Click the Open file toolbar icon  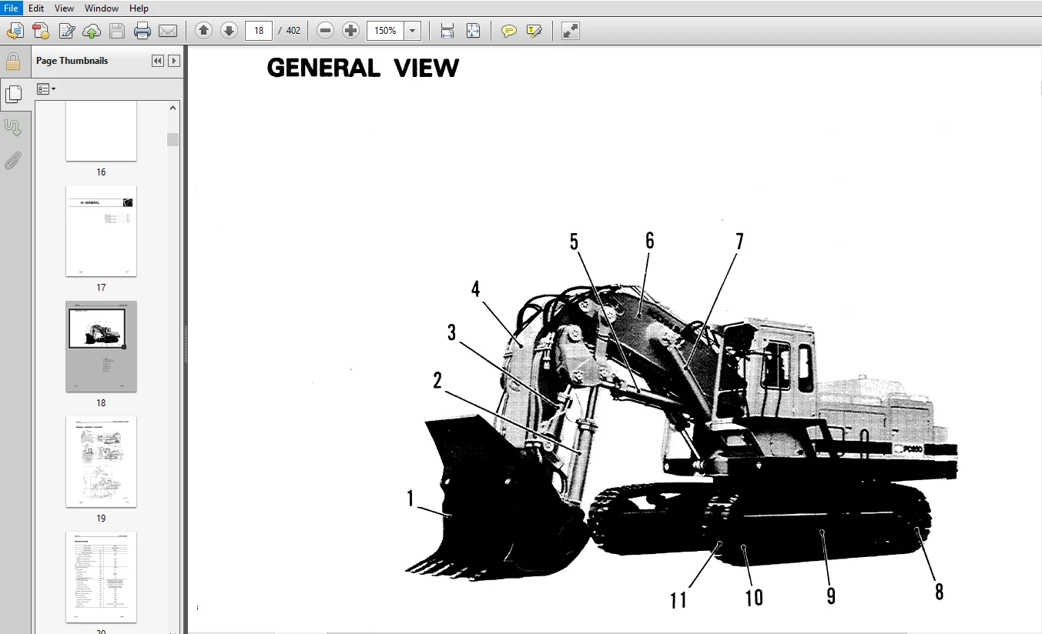click(15, 31)
